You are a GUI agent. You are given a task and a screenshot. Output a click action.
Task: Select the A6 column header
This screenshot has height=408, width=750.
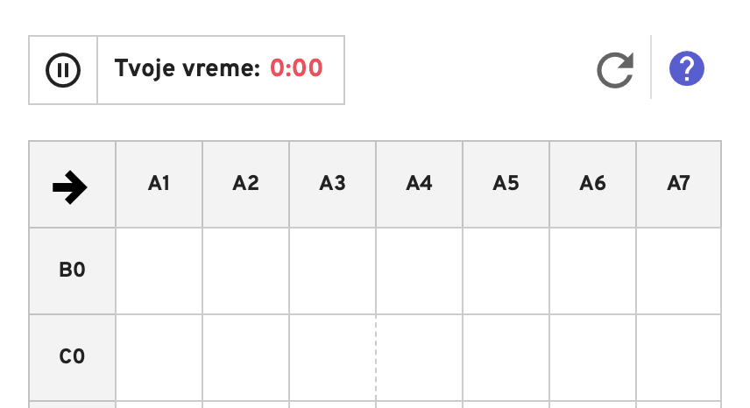click(x=593, y=185)
